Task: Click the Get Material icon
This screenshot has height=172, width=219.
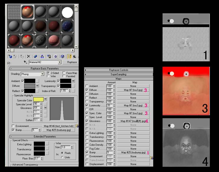Action: [x=10, y=56]
